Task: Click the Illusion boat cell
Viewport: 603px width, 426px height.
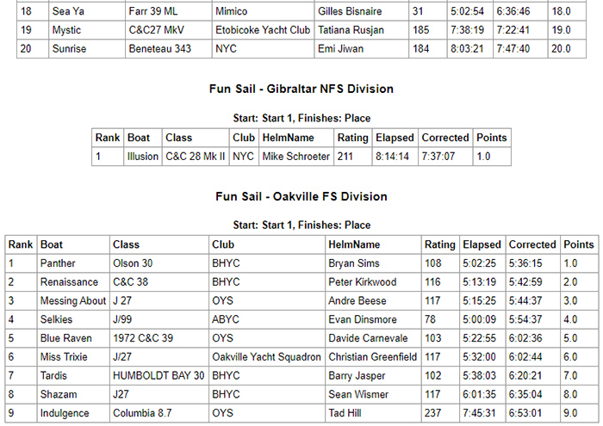Action: (143, 157)
